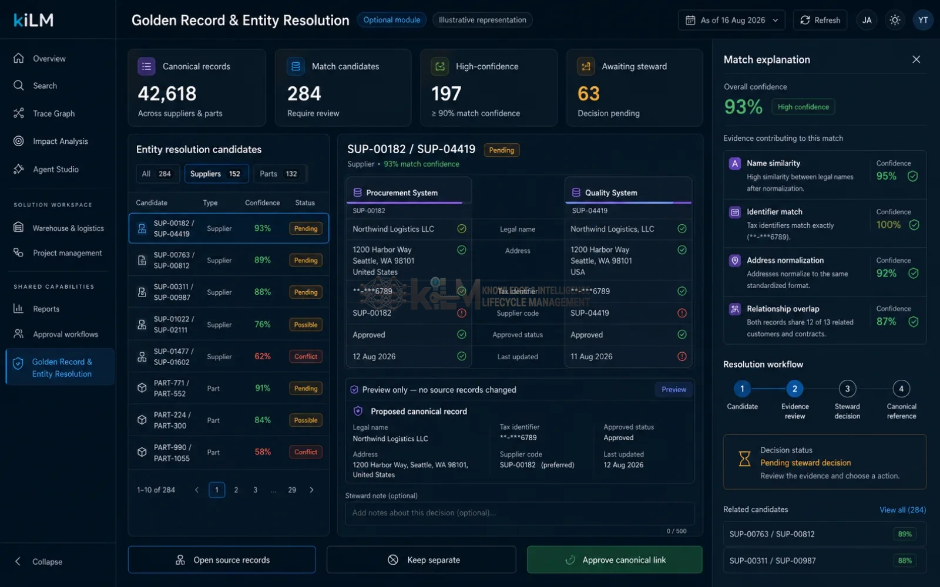Click the Name similarity confidence checkmark
The height and width of the screenshot is (587, 940).
912,176
